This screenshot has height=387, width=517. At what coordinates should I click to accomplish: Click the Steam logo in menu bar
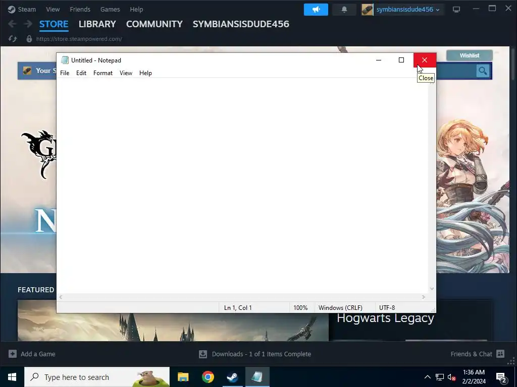click(12, 10)
